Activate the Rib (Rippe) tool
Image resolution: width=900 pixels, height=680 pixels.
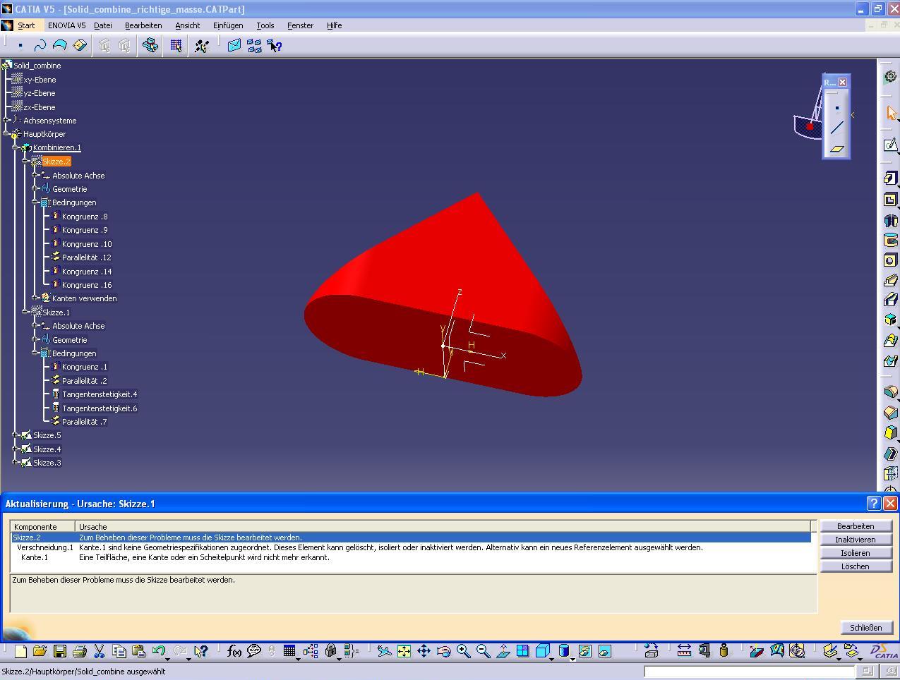[890, 281]
